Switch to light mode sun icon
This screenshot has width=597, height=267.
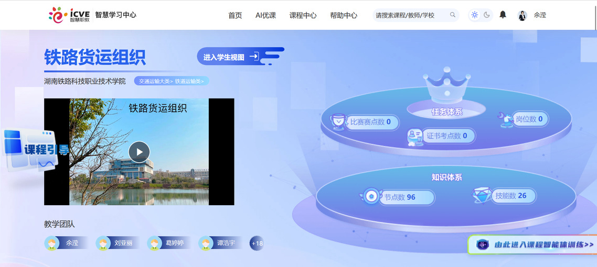point(474,15)
